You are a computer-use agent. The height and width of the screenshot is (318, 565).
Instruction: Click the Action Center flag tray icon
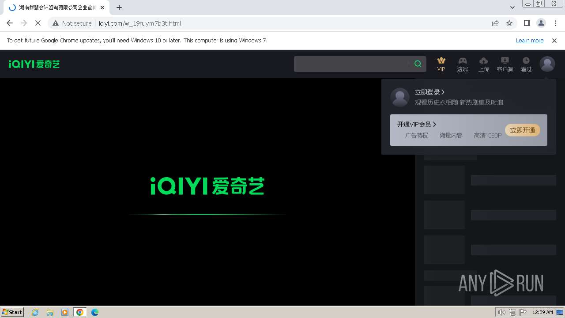[523, 312]
